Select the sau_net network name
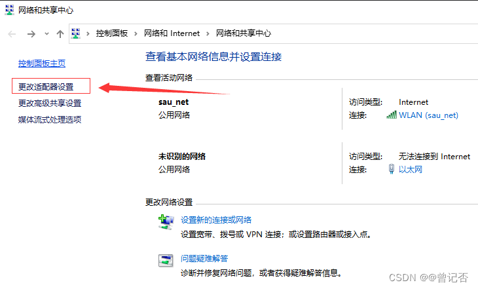This screenshot has height=289, width=478. point(174,102)
